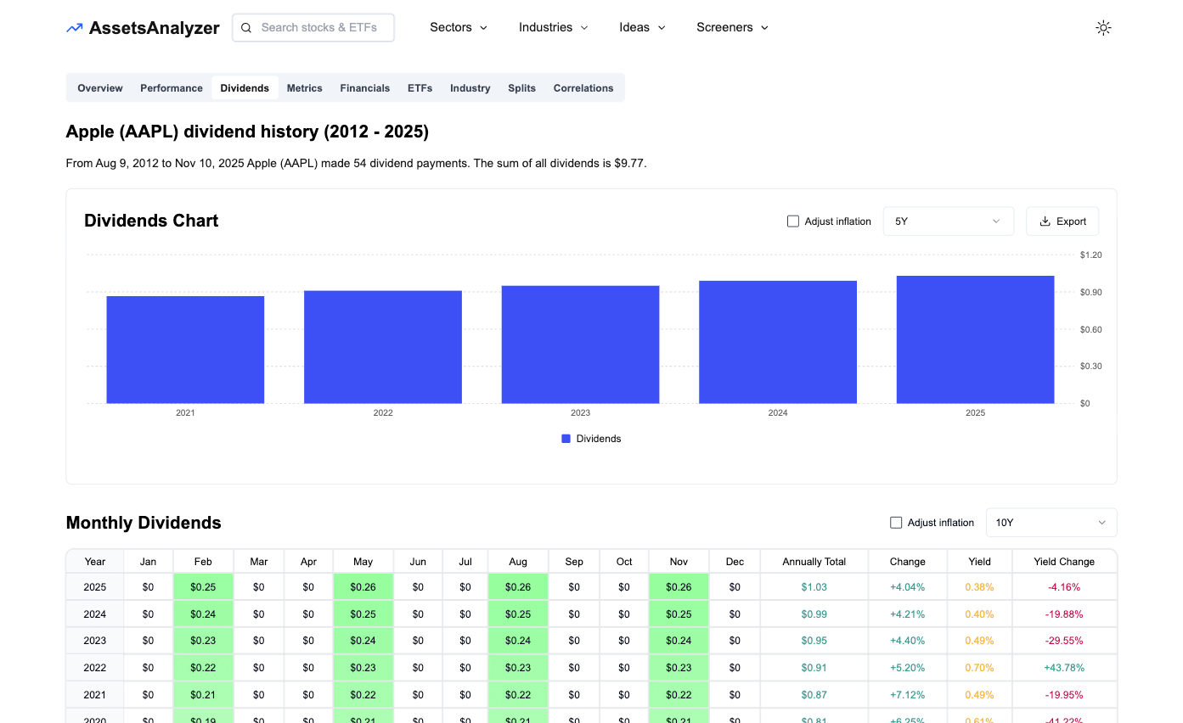Open the Industries menu
The image size is (1183, 723).
552,27
